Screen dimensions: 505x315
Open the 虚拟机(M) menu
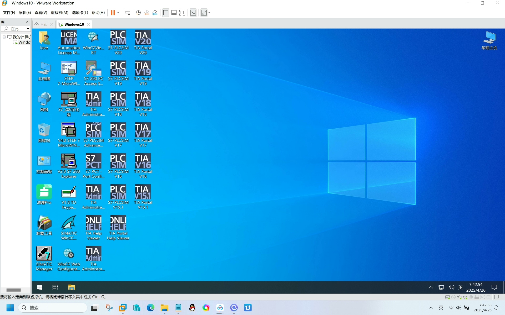point(59,13)
